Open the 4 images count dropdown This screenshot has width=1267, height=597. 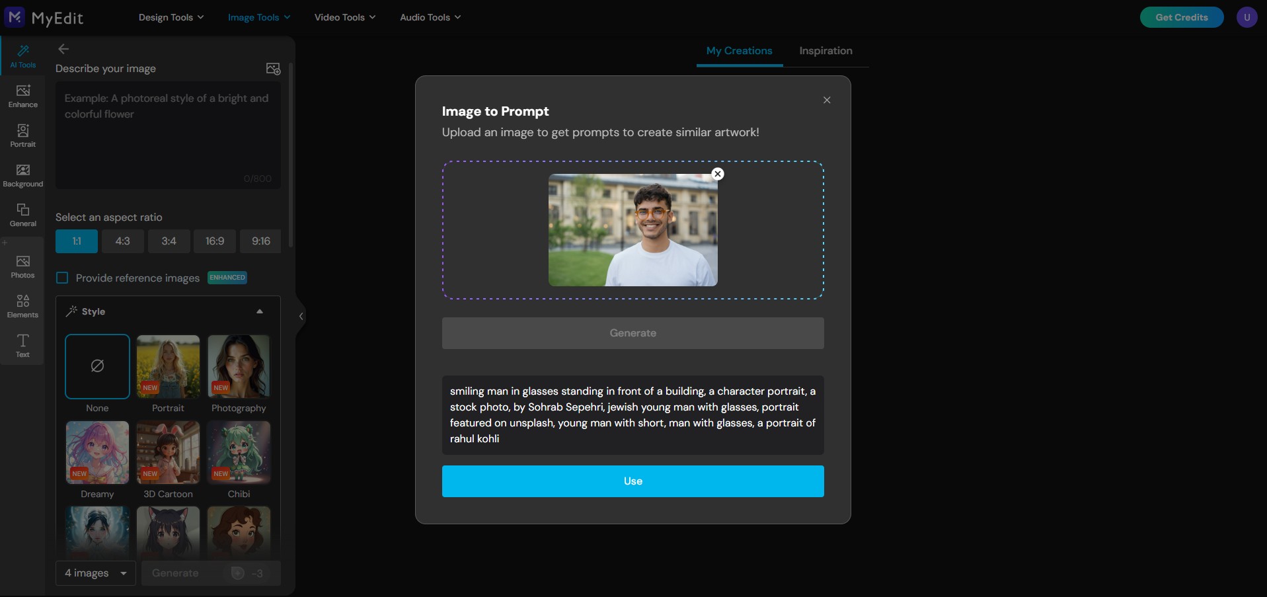pos(95,573)
